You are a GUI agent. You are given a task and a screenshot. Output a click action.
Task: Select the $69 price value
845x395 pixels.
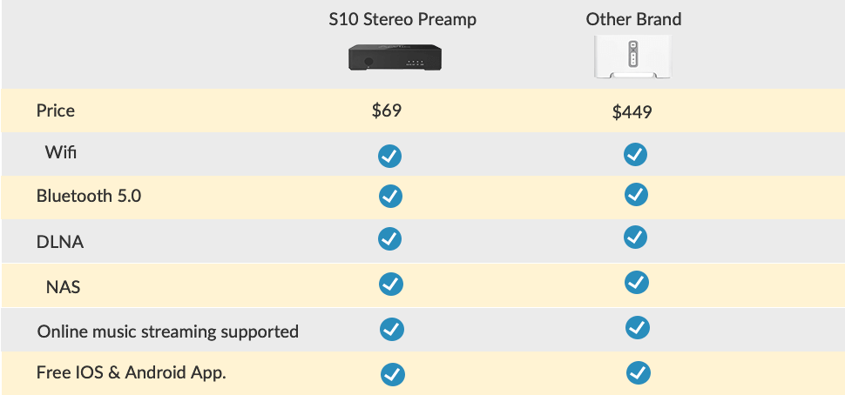tap(387, 110)
